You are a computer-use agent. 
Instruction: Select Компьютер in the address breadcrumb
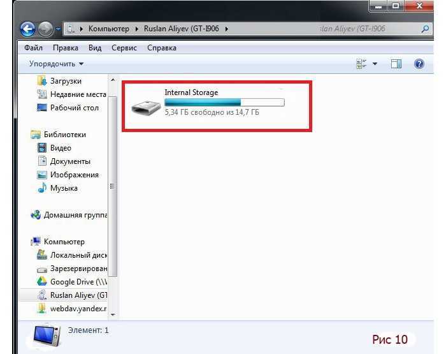109,29
